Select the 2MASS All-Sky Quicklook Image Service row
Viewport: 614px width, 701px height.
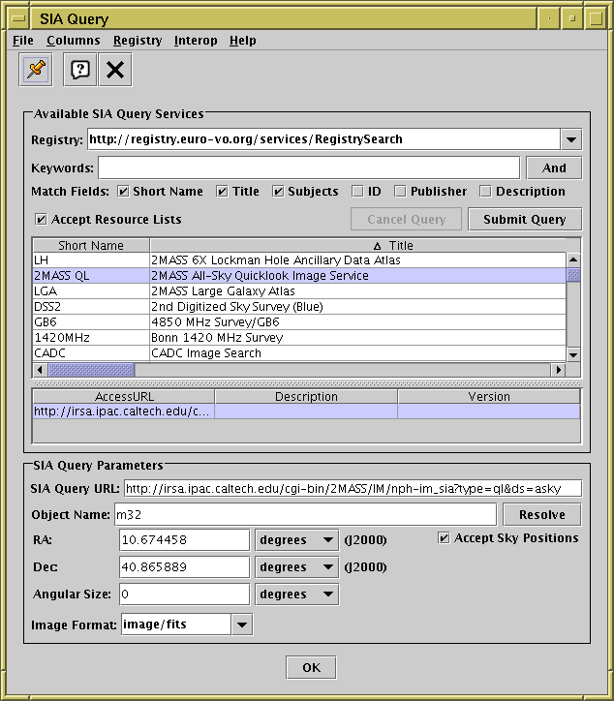pos(299,275)
